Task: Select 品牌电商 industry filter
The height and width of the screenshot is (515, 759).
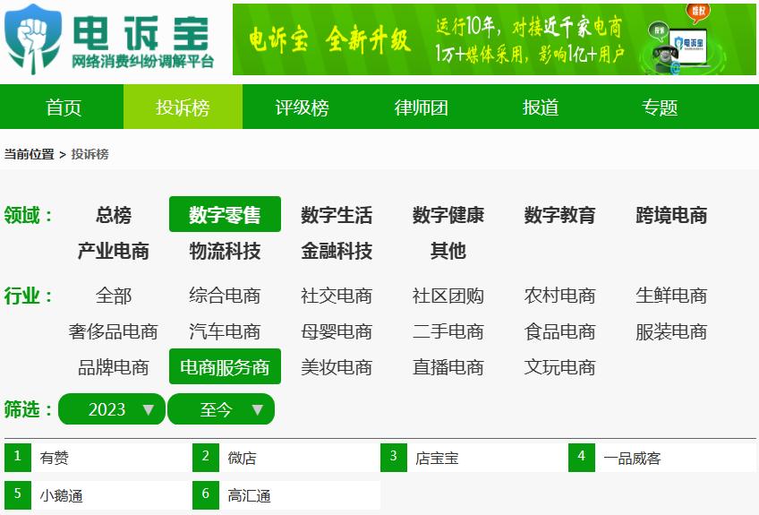Action: point(114,367)
